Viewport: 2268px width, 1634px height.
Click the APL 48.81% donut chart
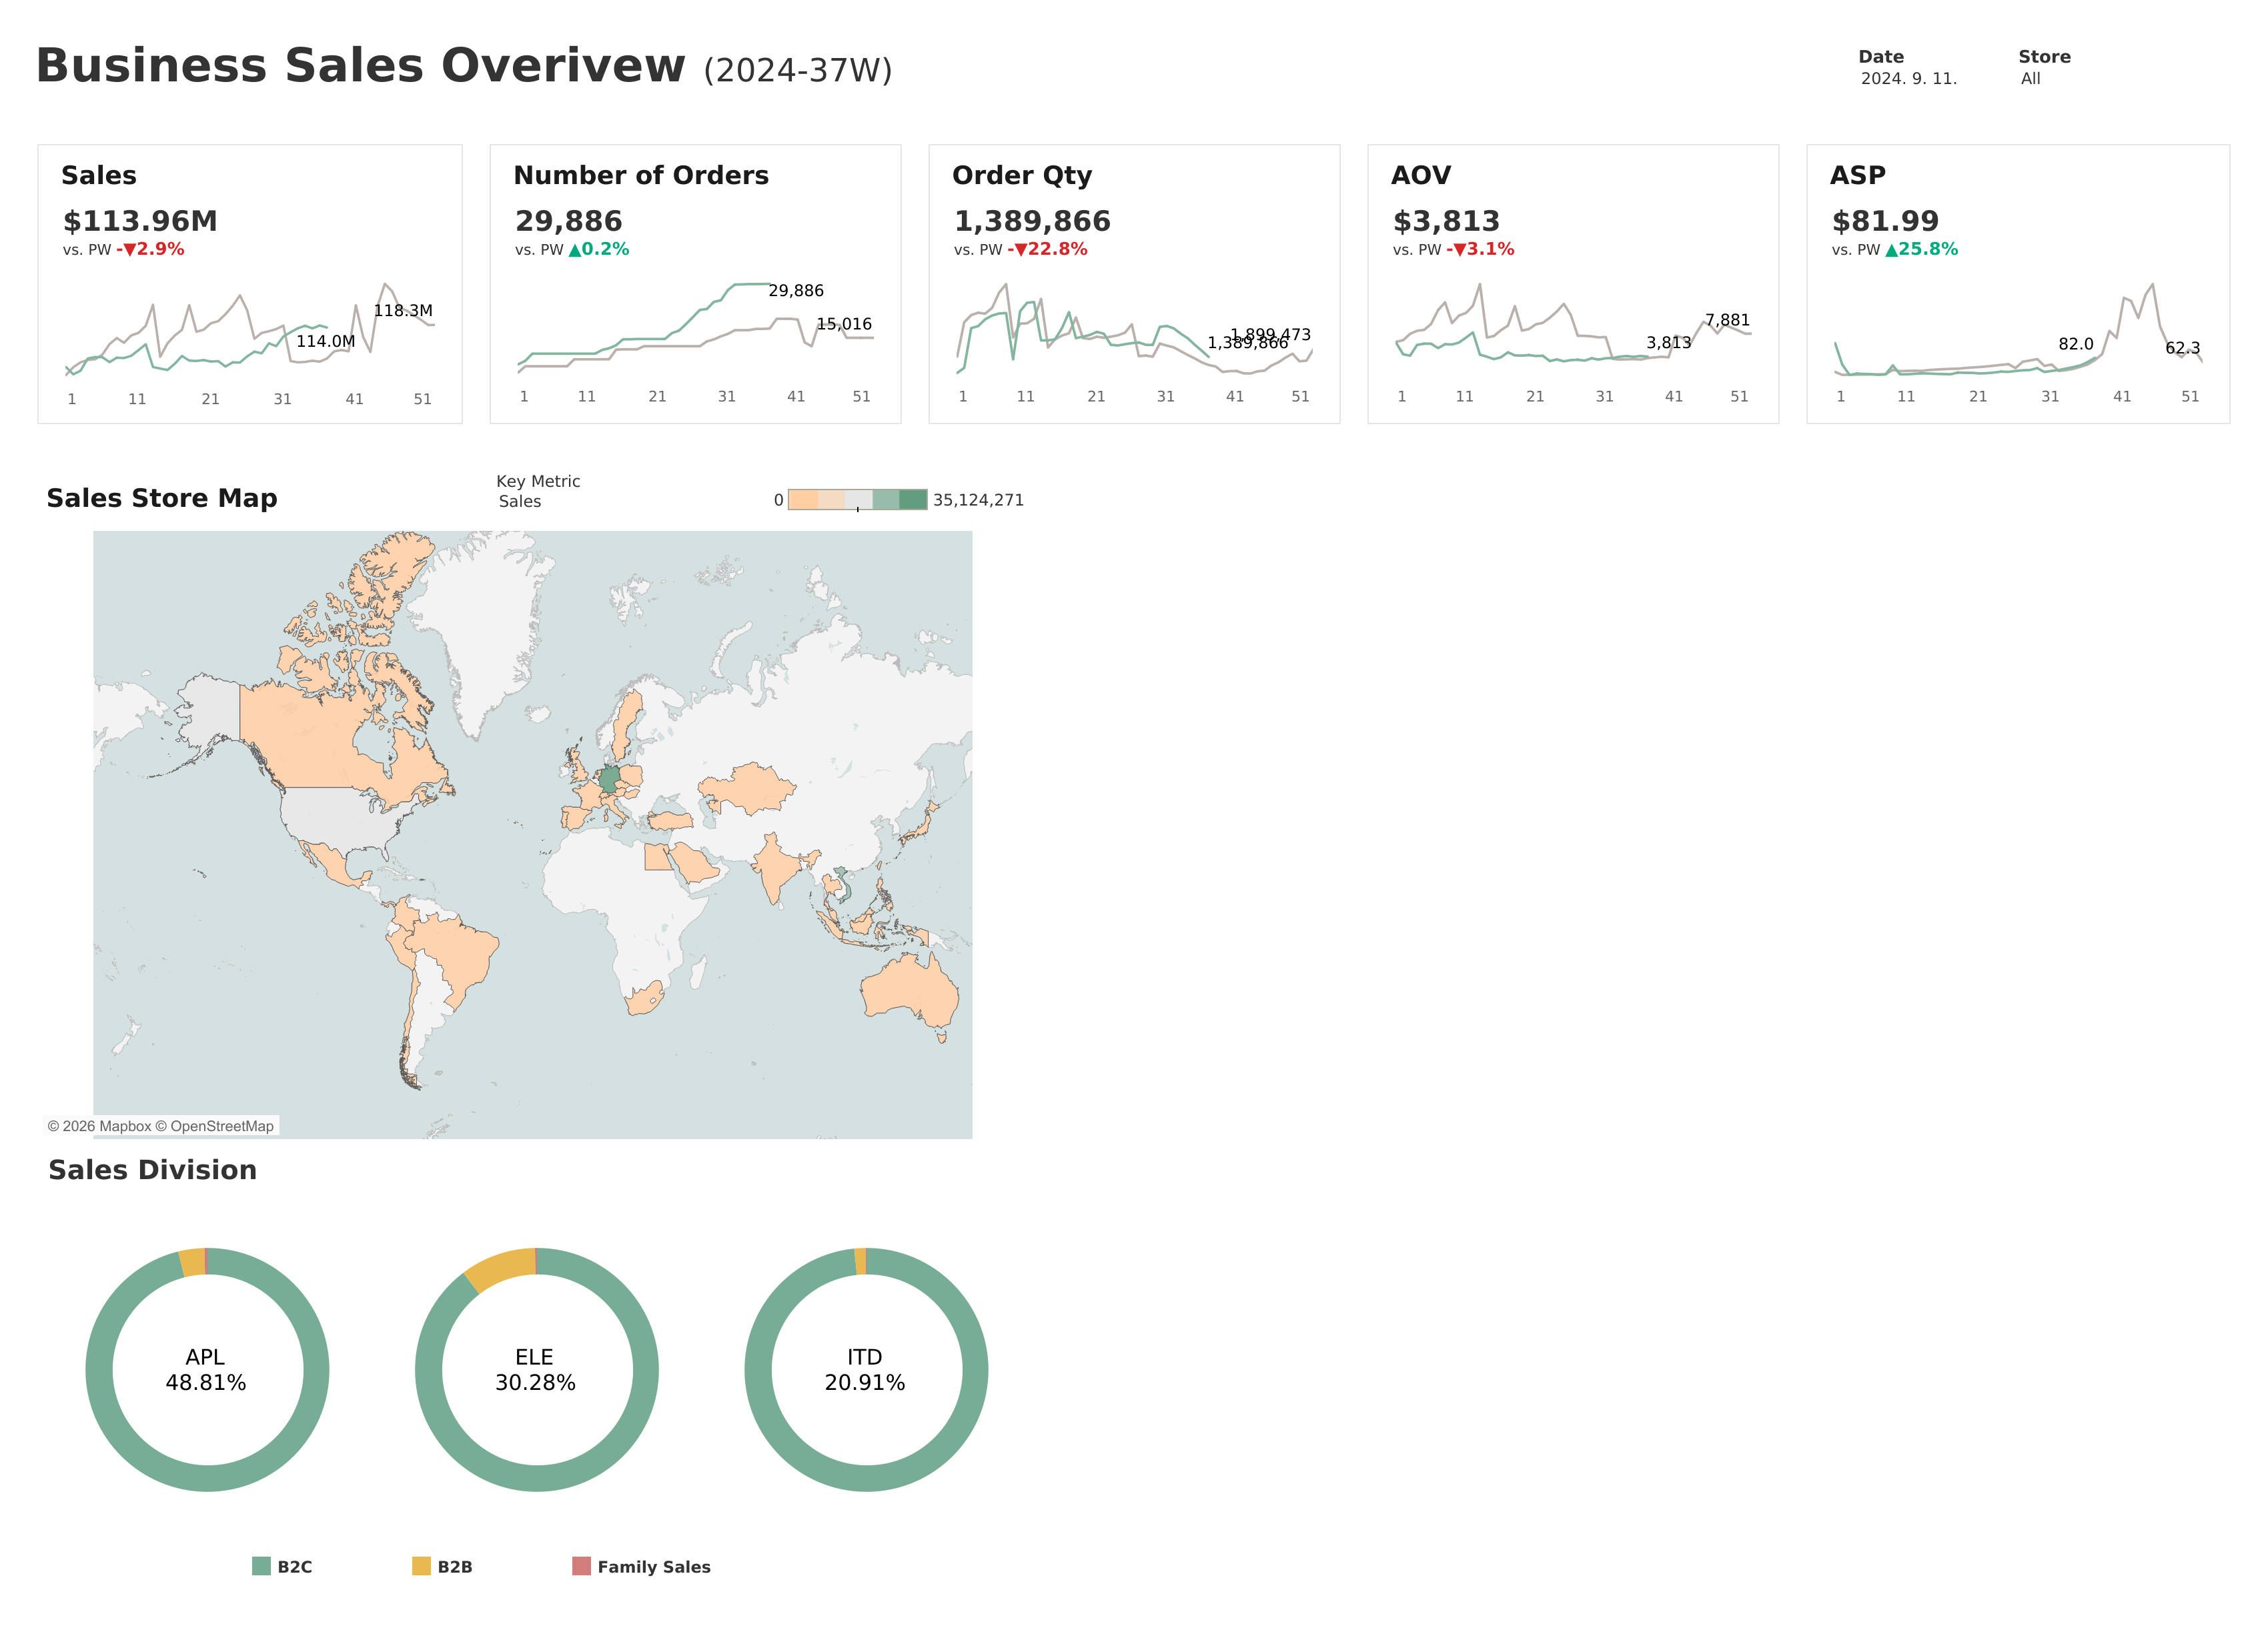(x=207, y=1370)
